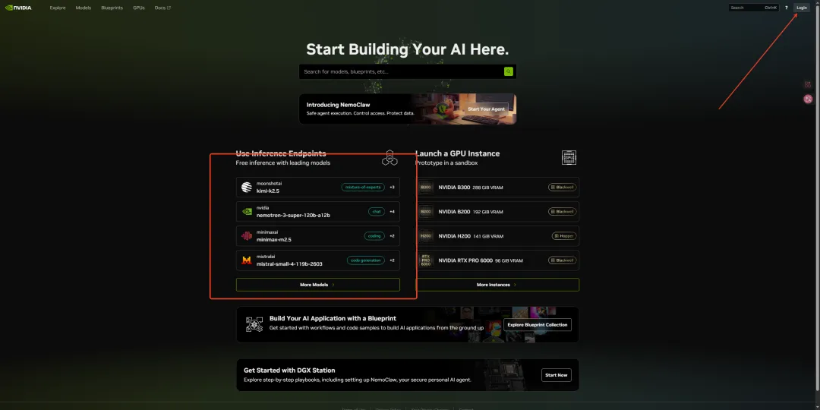Click the +2 count on minimax-m2.5 row
The image size is (820, 410).
click(x=392, y=236)
